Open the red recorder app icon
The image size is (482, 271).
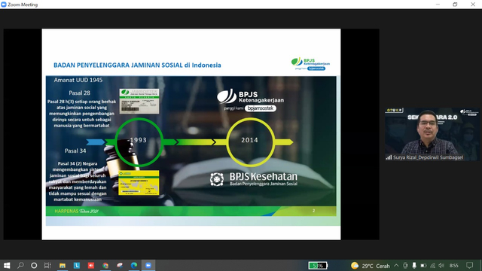[x=91, y=266]
